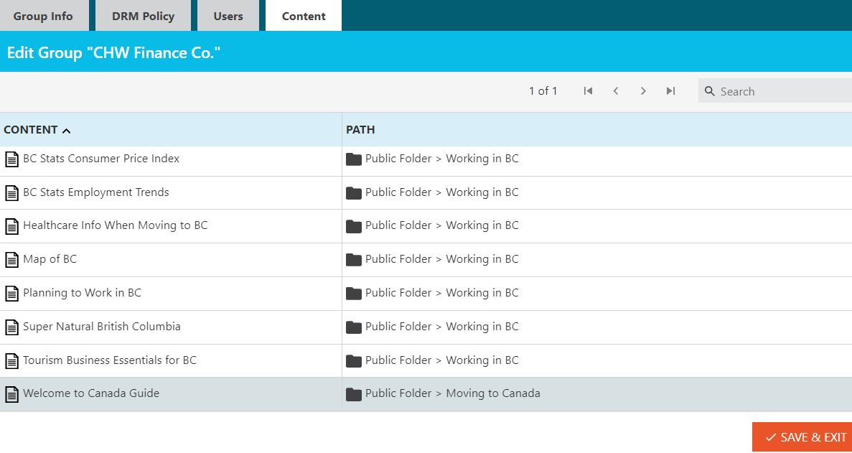Select Planning to Work in BC entry
The width and height of the screenshot is (852, 453).
coord(82,293)
